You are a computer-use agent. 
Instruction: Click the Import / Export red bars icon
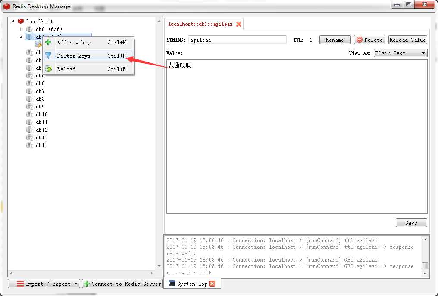[20, 284]
